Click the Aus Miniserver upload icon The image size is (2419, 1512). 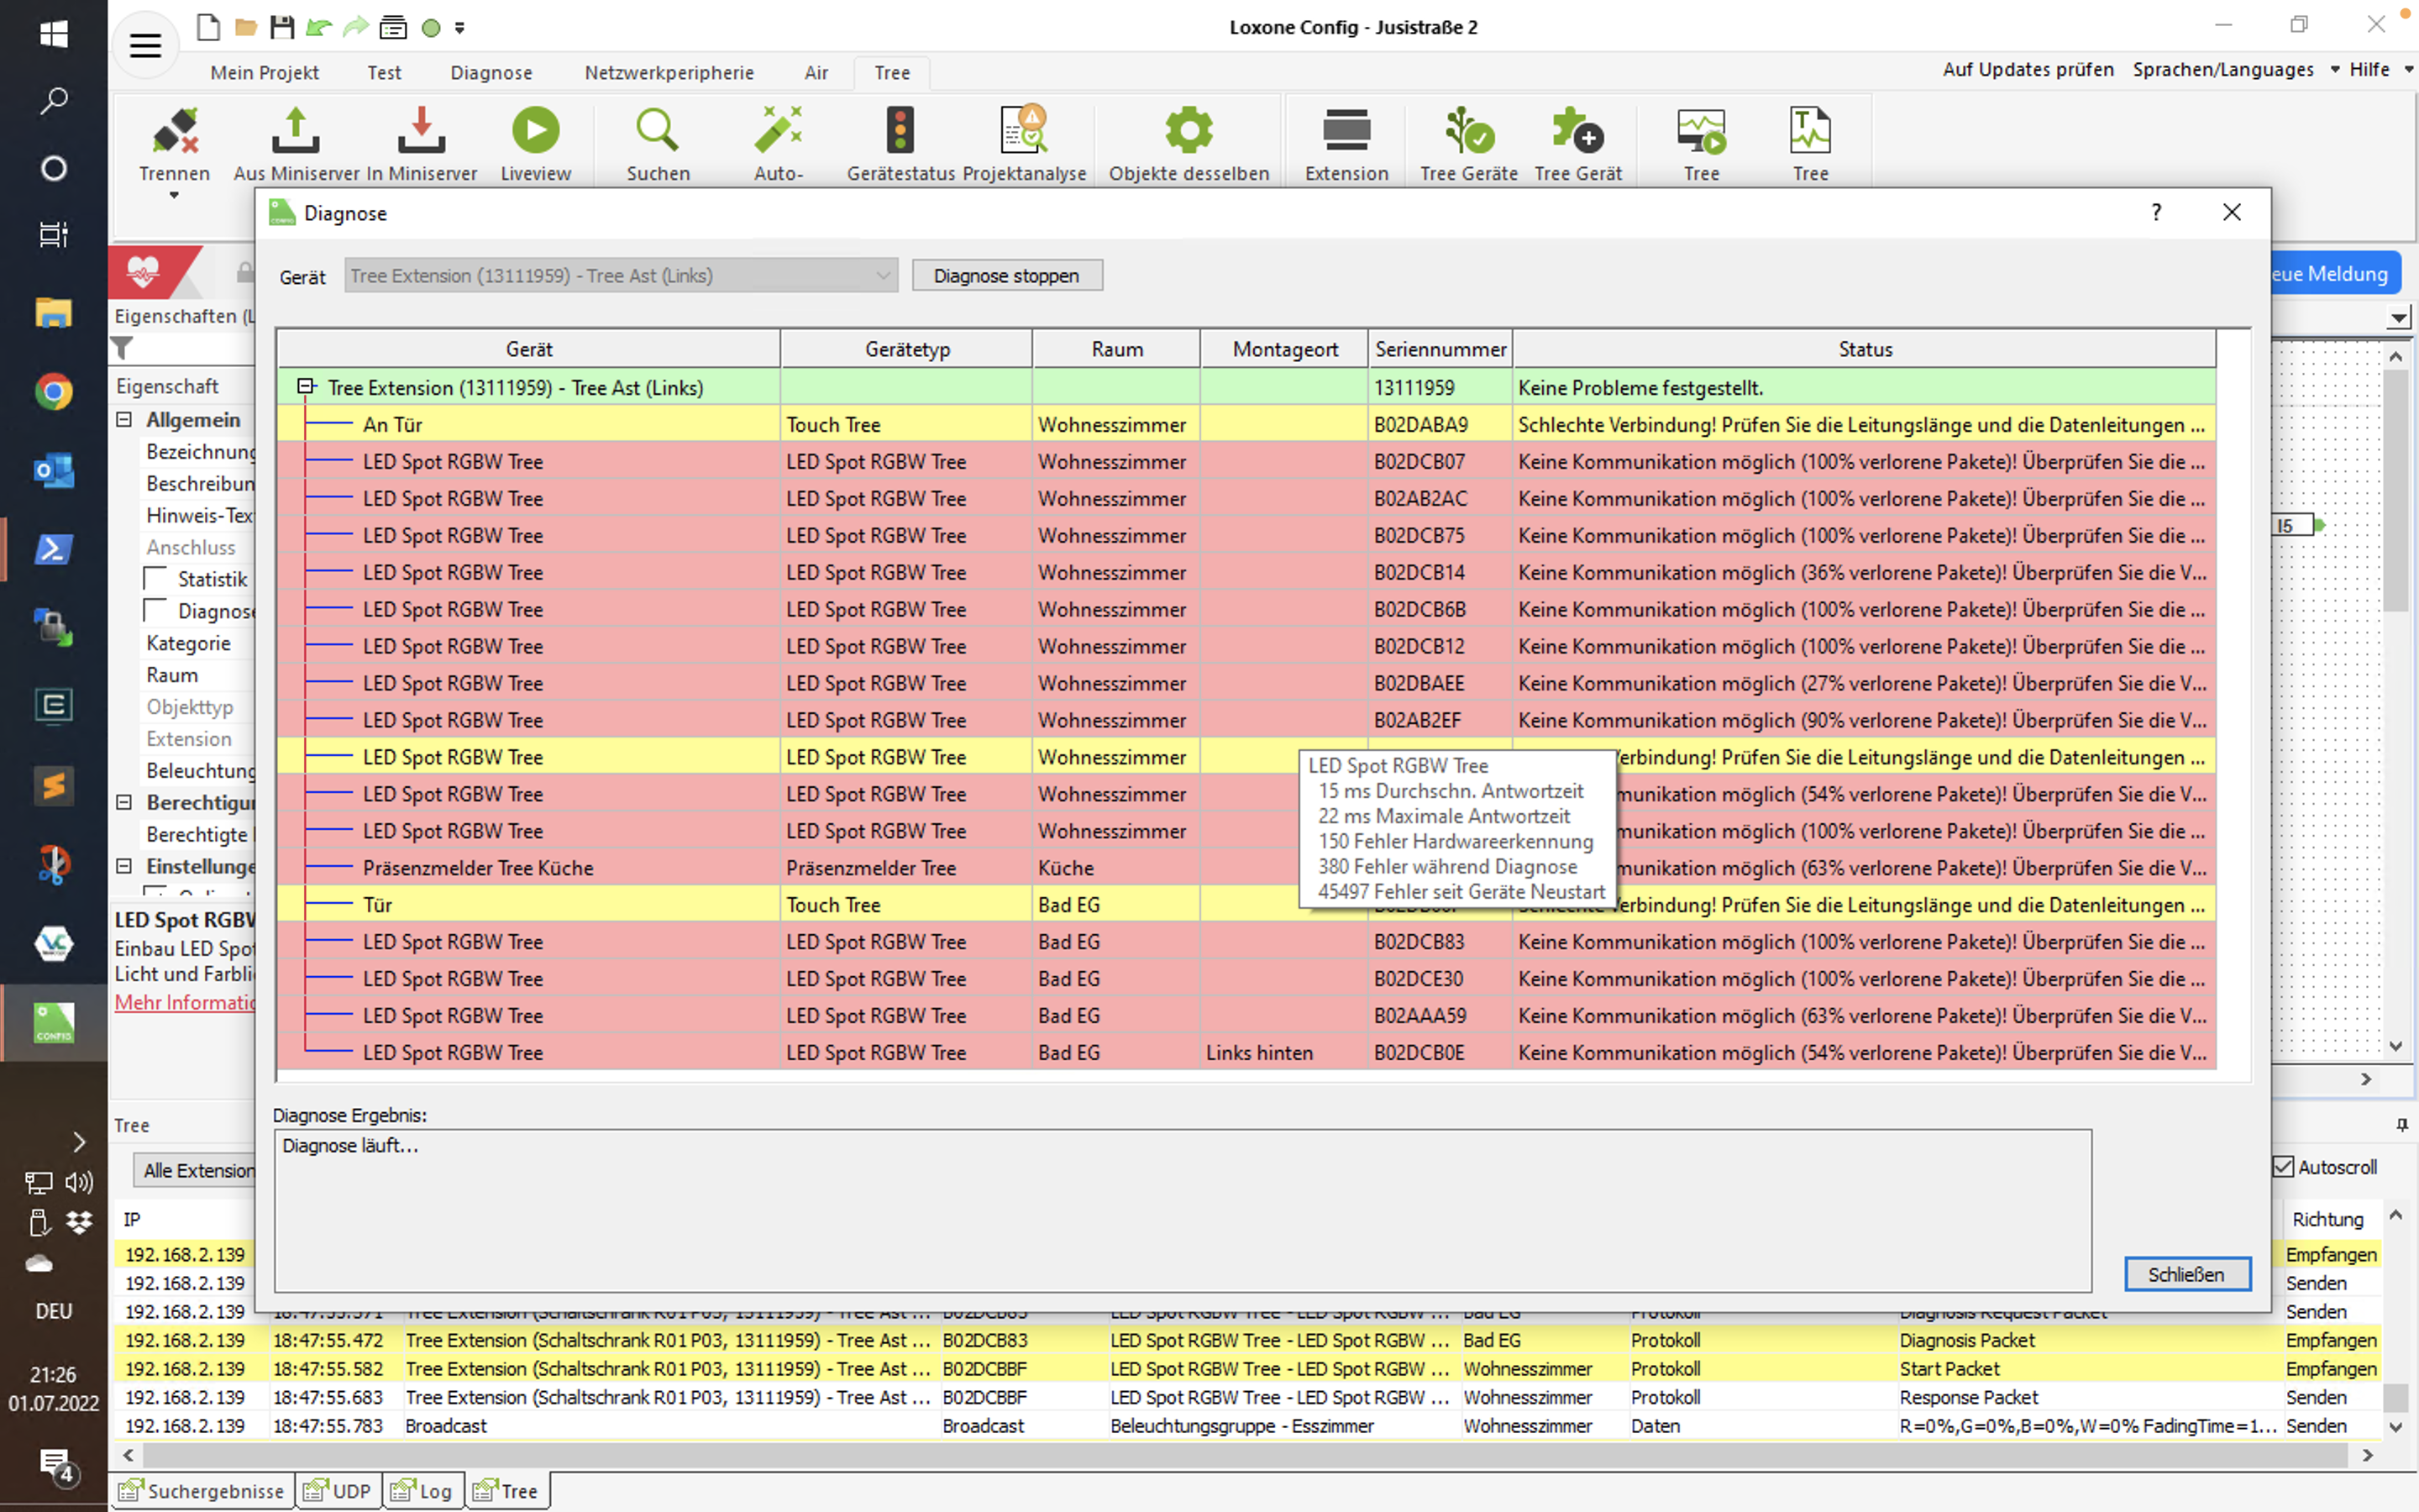point(296,131)
